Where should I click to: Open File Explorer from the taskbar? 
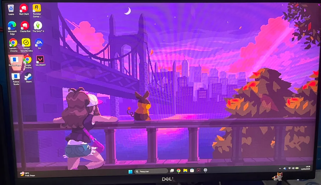[x=185, y=170]
